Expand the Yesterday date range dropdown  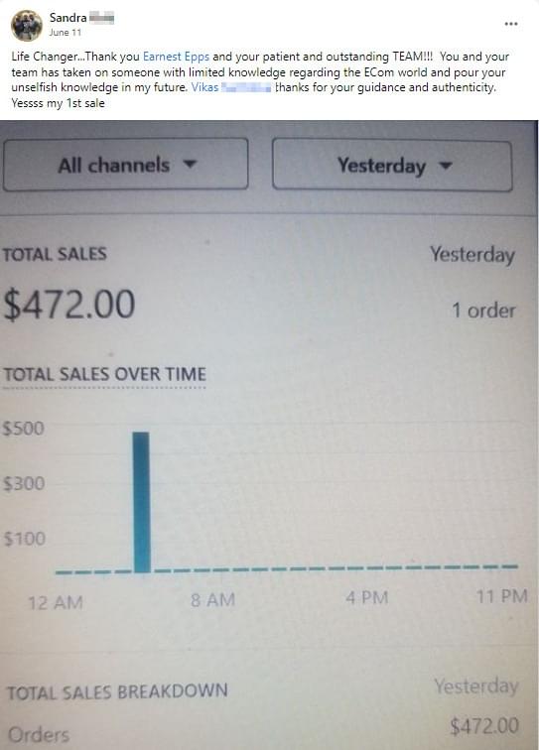click(392, 166)
